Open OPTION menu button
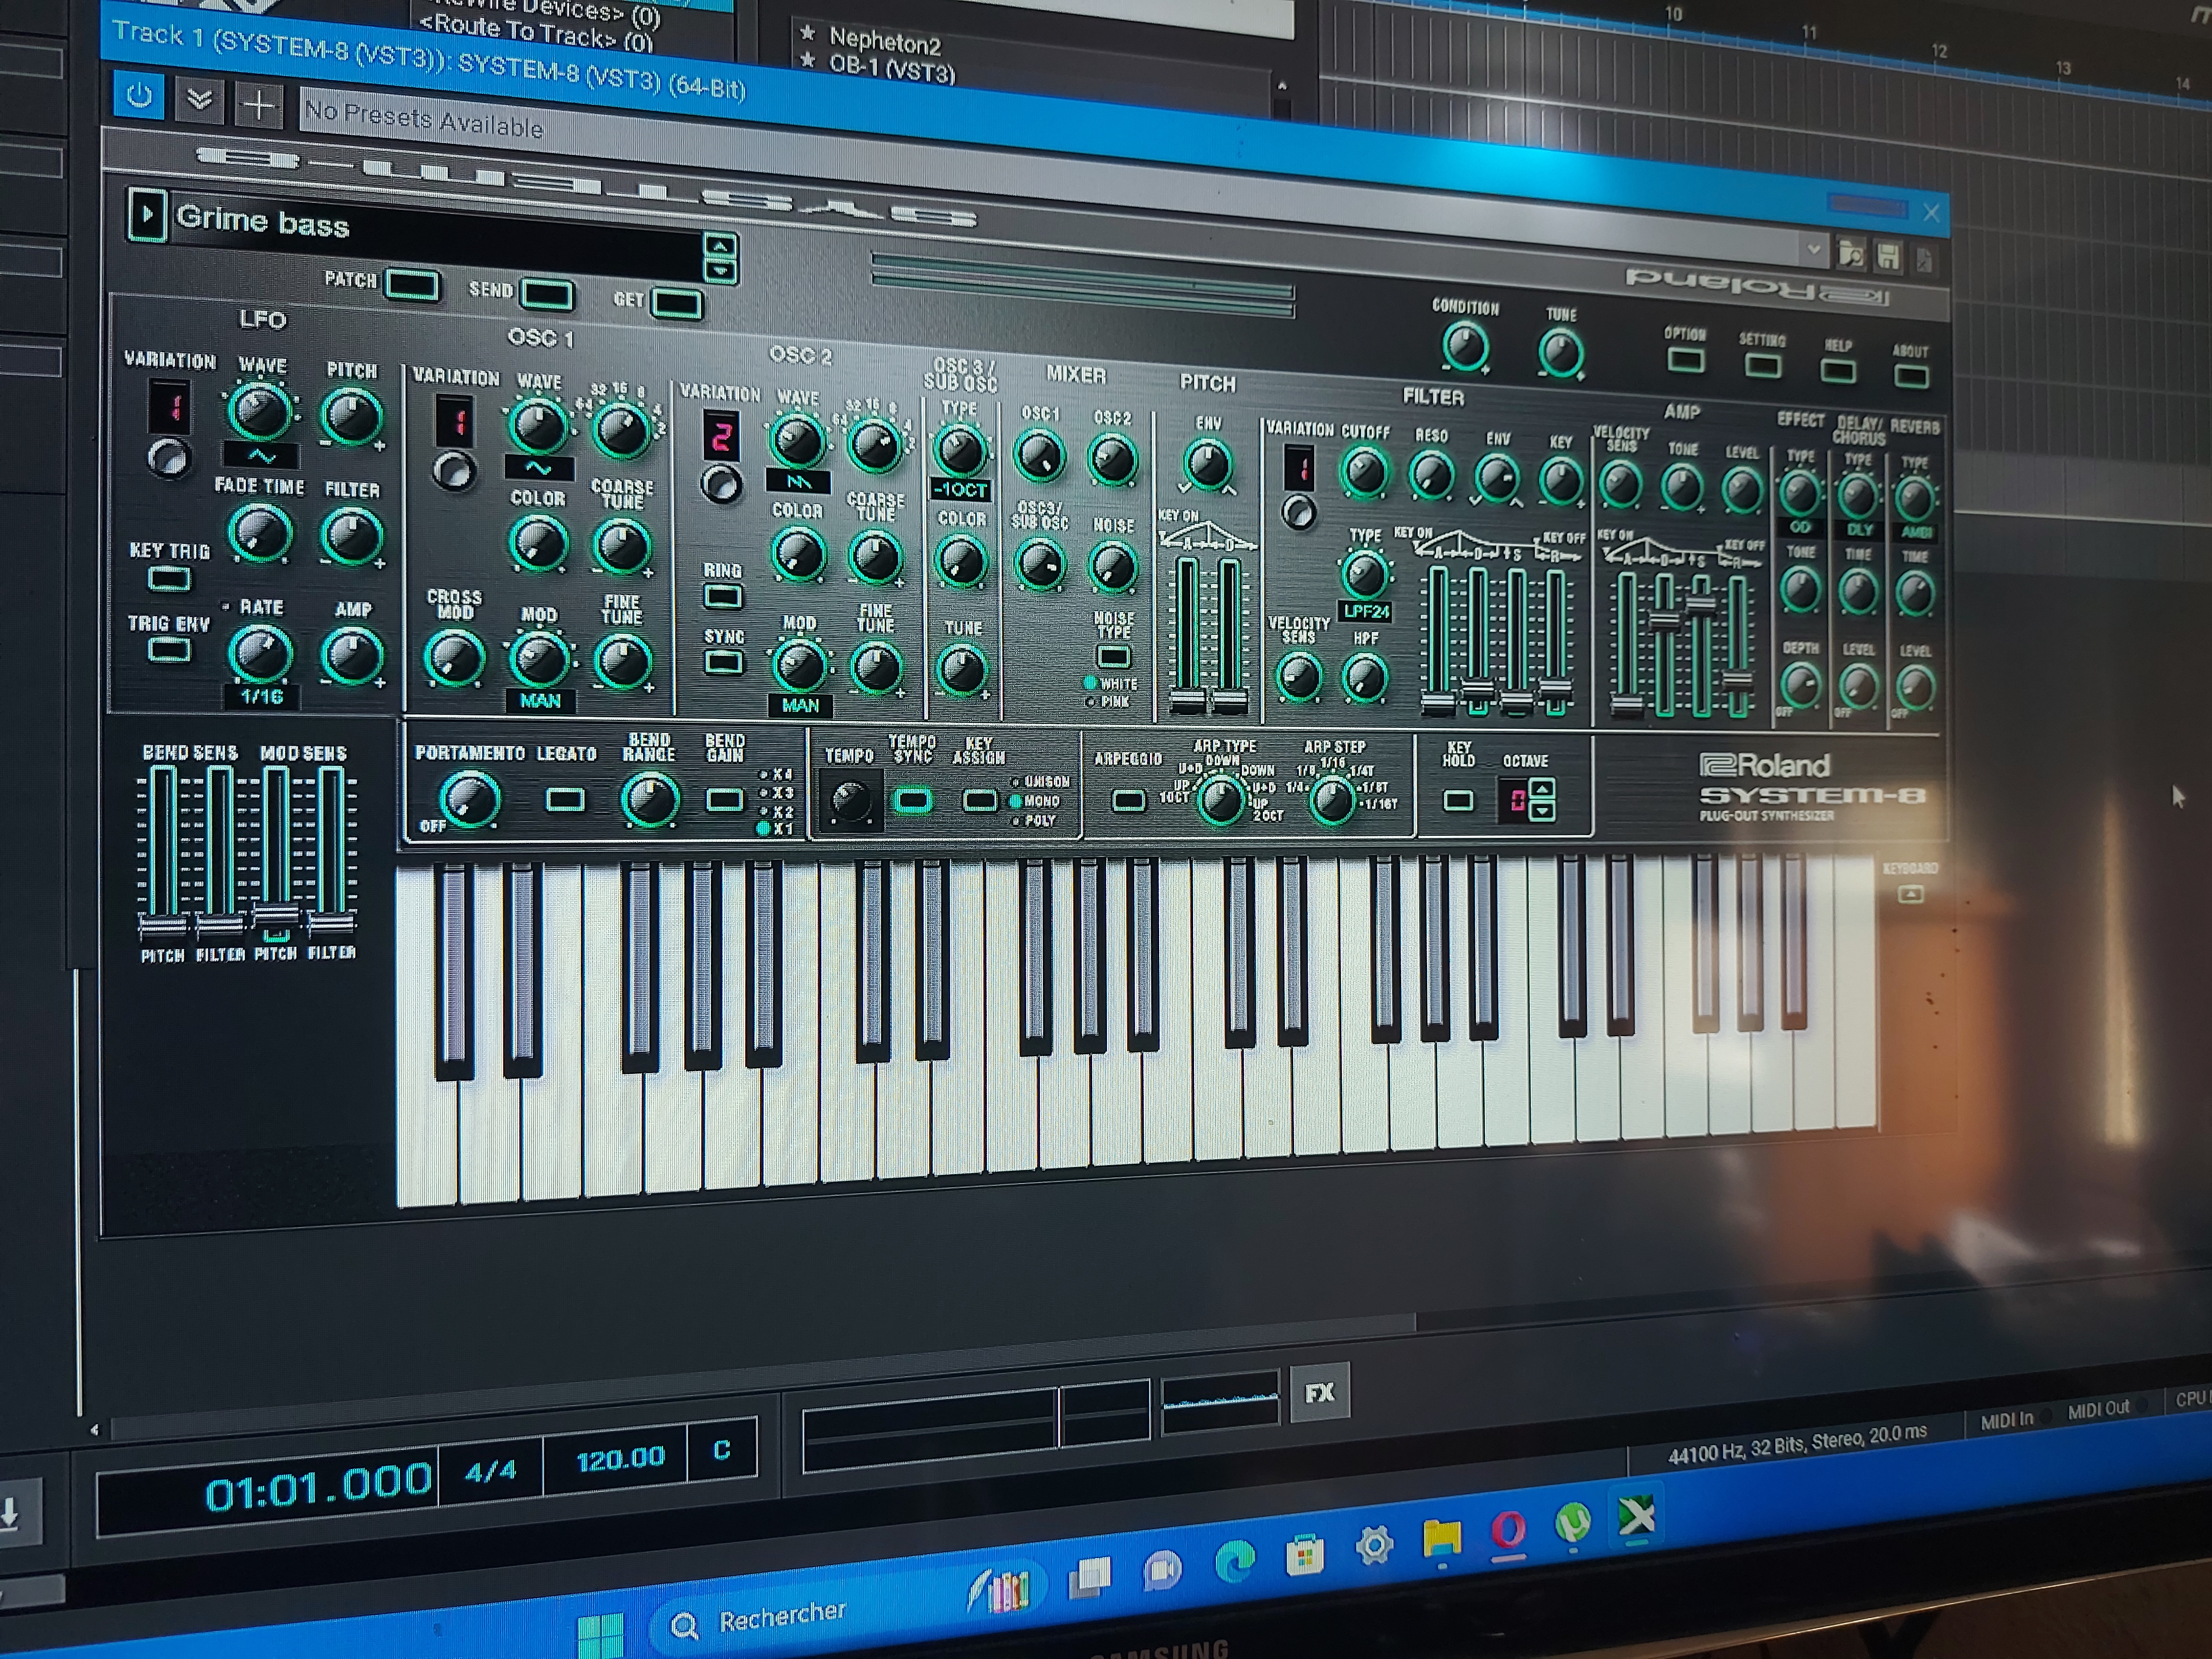This screenshot has width=2212, height=1659. [x=1685, y=360]
